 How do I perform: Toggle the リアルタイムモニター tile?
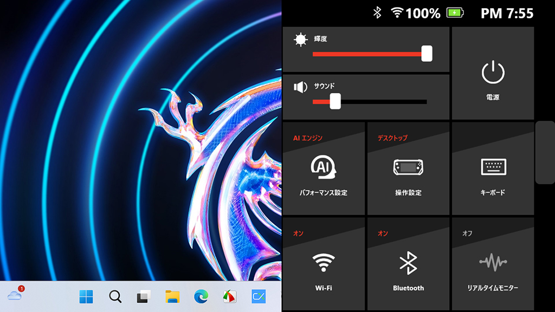(x=493, y=264)
